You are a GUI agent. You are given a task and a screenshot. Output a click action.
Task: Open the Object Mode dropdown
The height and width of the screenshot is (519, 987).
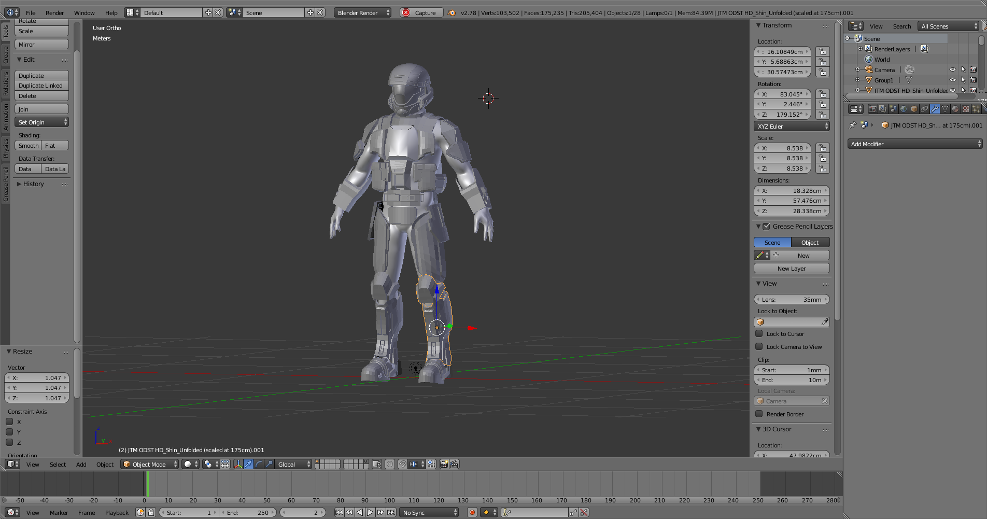coord(150,464)
